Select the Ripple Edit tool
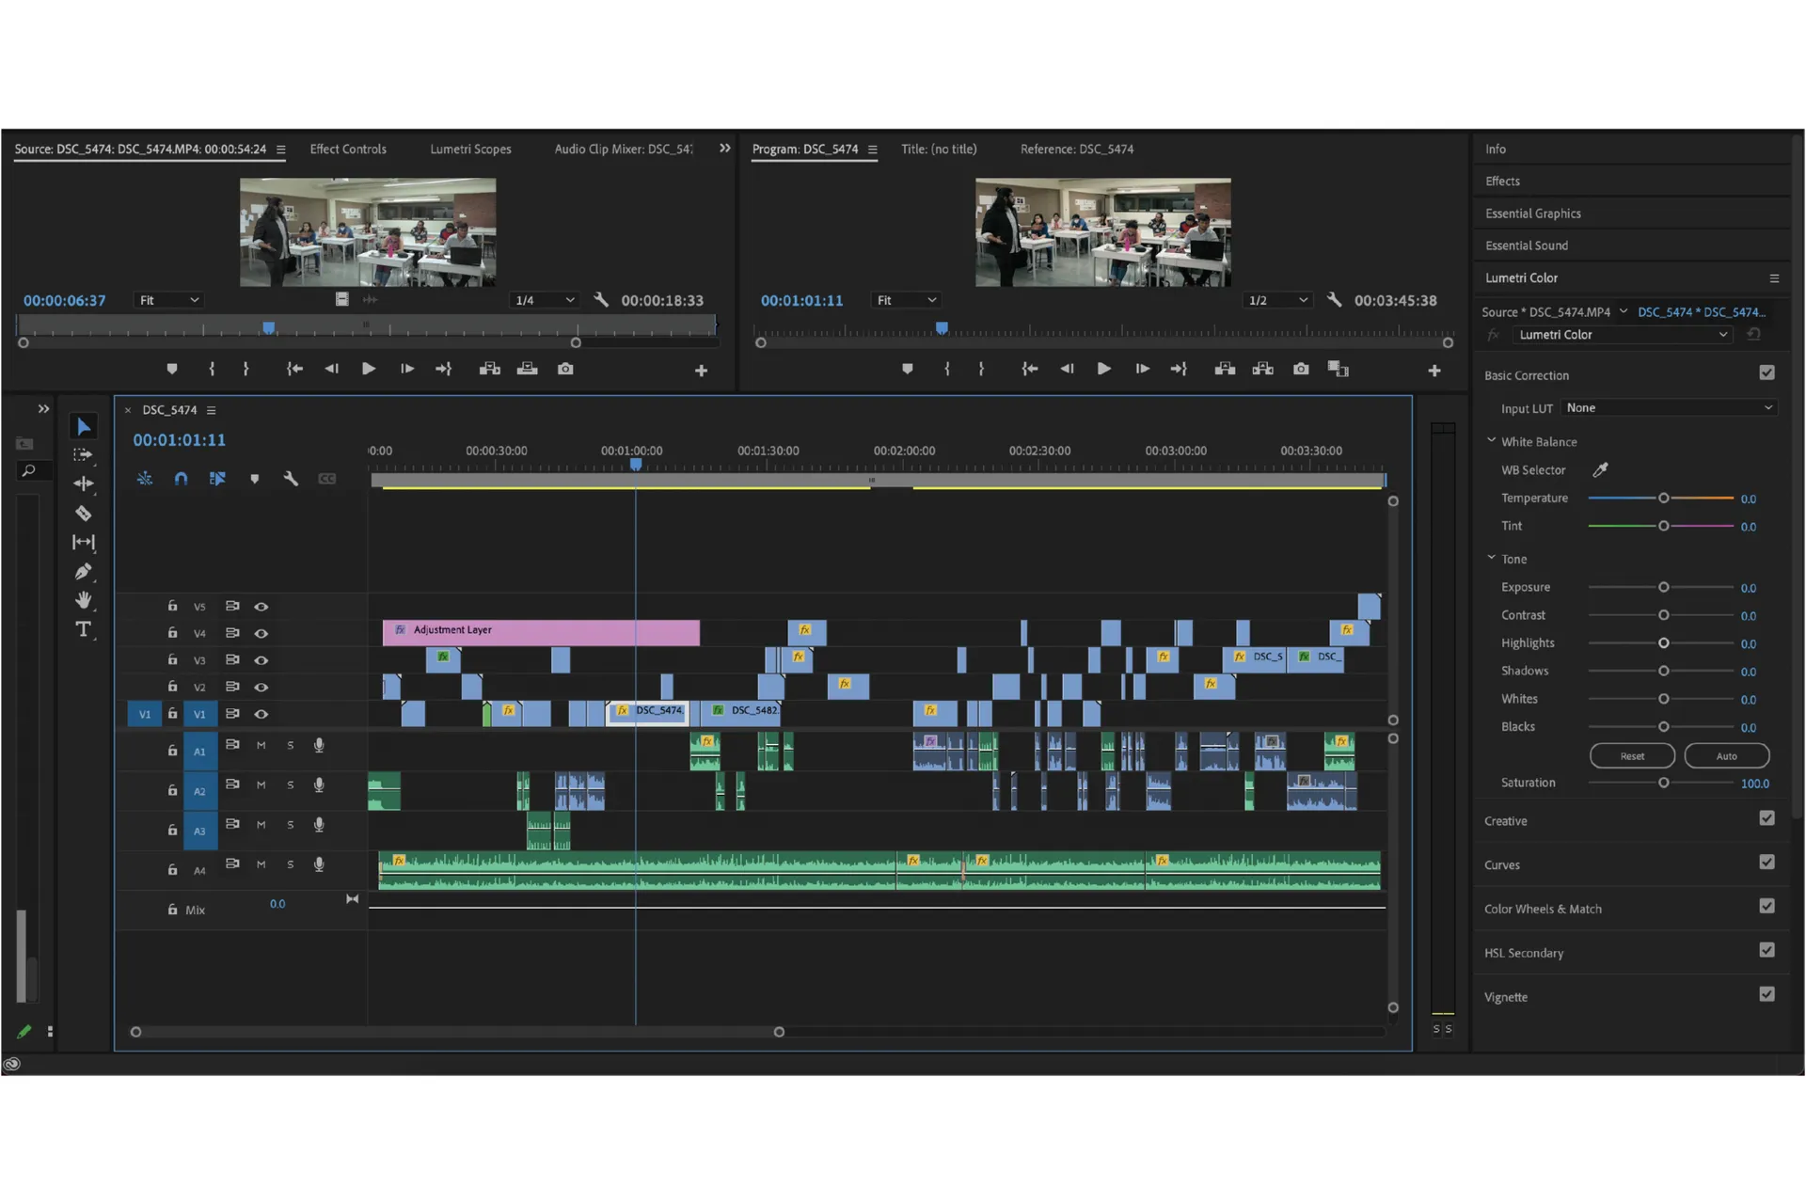Viewport: 1806px width, 1204px height. coord(84,483)
